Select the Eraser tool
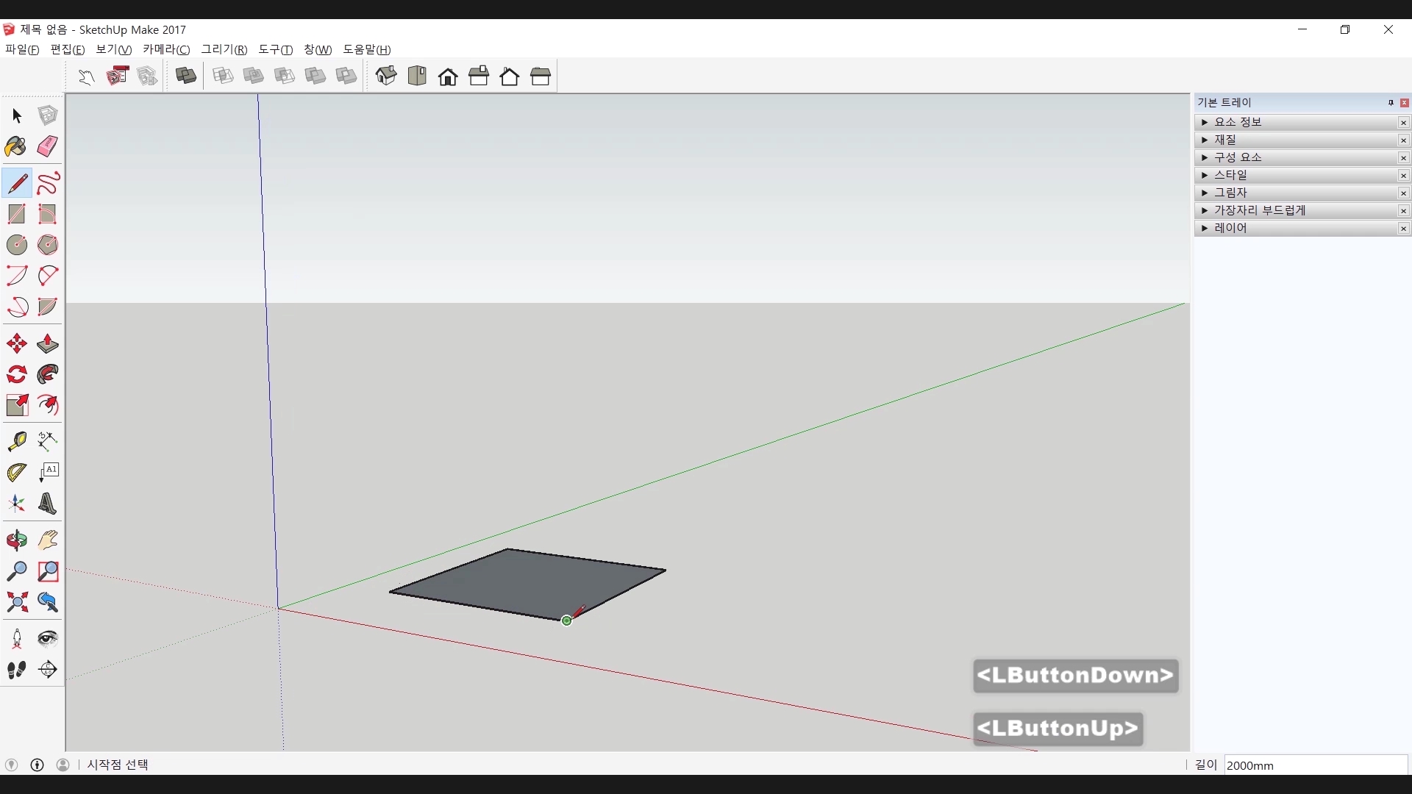Screen dimensions: 1412x794 coord(48,146)
